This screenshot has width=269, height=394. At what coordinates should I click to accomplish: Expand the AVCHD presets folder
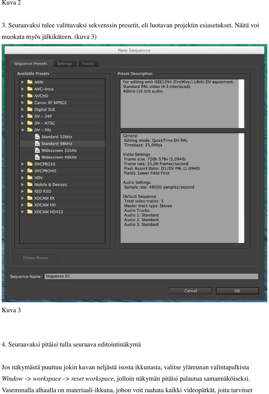[x=22, y=96]
